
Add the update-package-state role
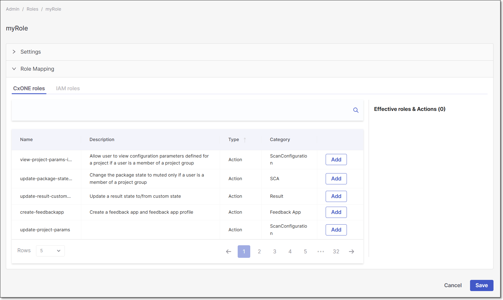336,179
